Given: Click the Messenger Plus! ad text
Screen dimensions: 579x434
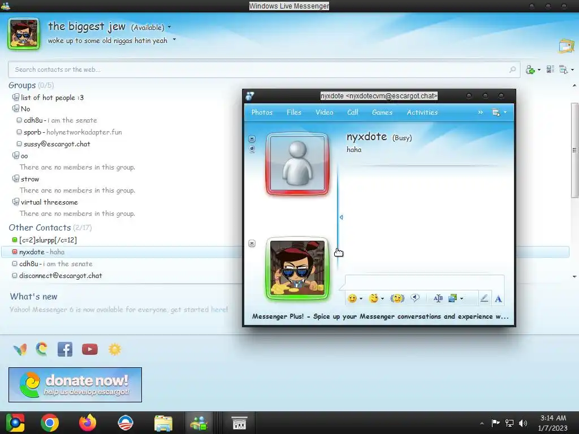Looking at the screenshot, I should tap(380, 316).
